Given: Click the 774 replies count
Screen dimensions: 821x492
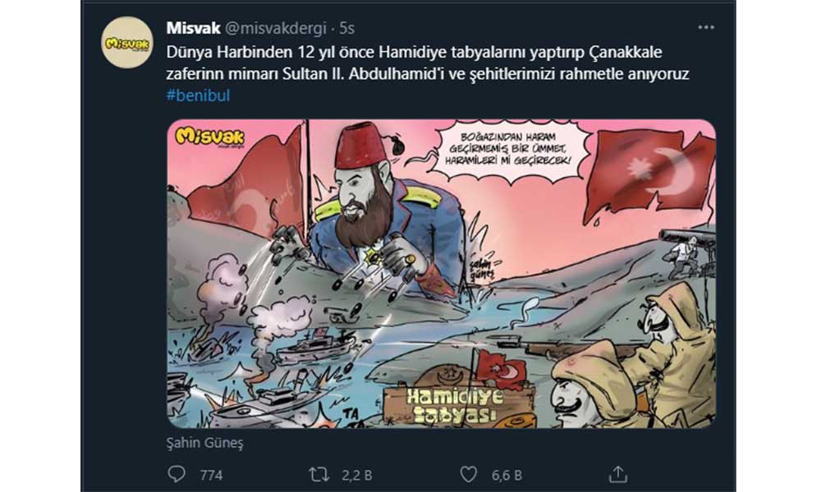Looking at the screenshot, I should 212,476.
